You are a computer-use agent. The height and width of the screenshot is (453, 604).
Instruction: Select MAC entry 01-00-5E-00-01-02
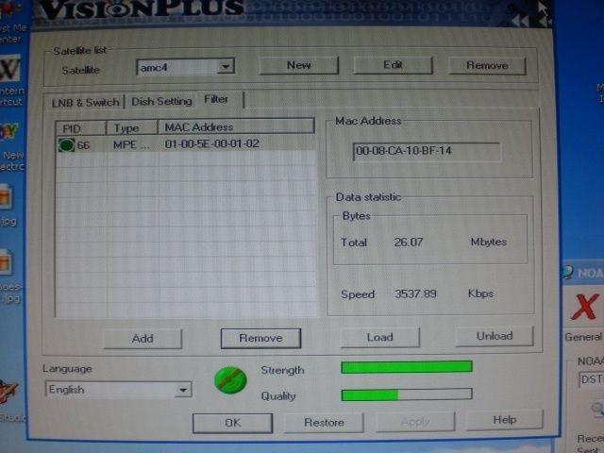(211, 143)
